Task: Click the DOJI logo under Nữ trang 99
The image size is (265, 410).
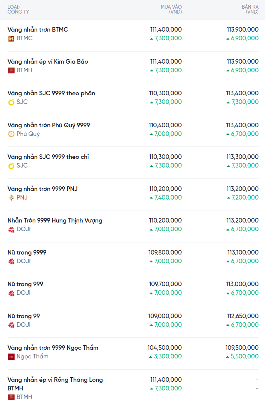Action: point(11,325)
